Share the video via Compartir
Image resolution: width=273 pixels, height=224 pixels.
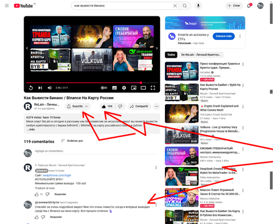(x=139, y=106)
